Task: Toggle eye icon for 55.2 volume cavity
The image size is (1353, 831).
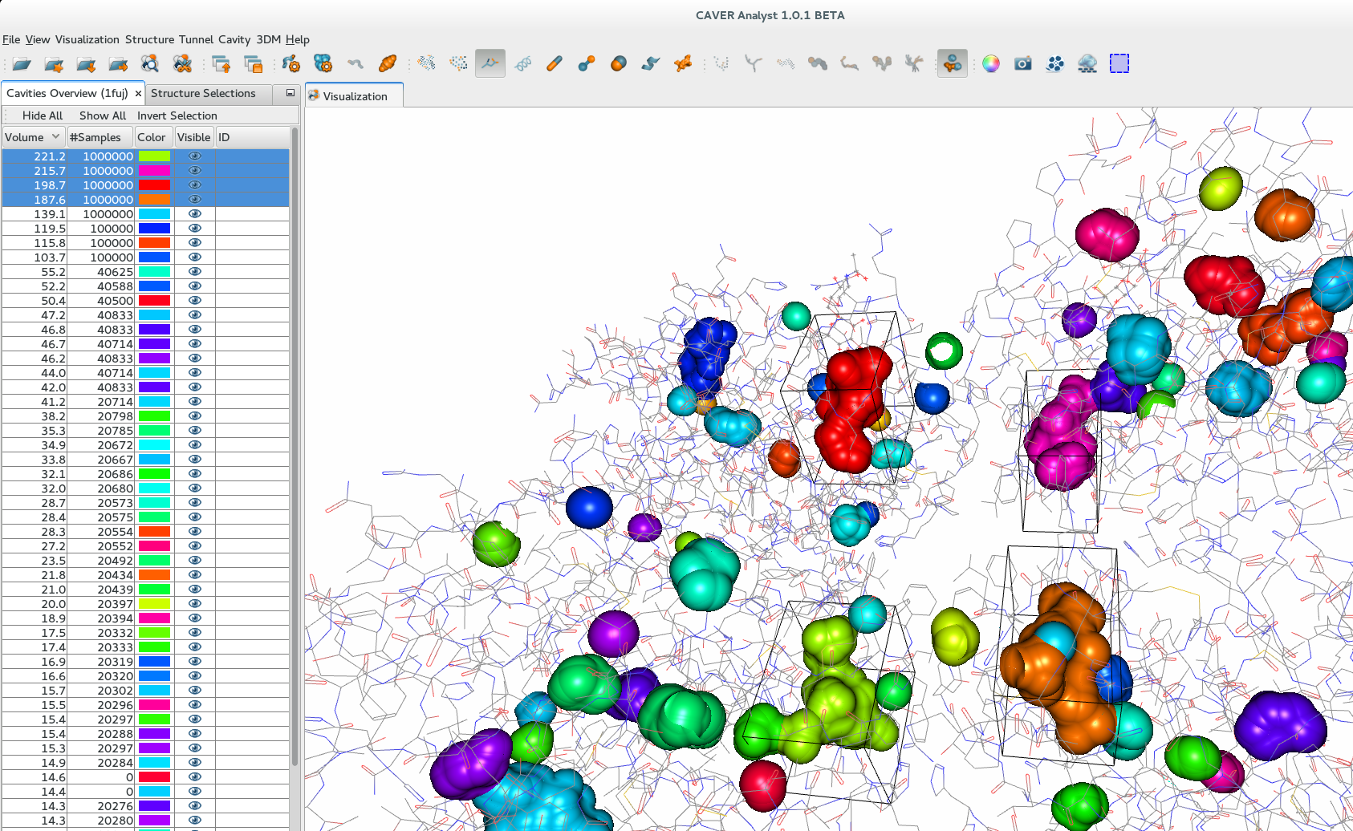Action: [x=194, y=272]
